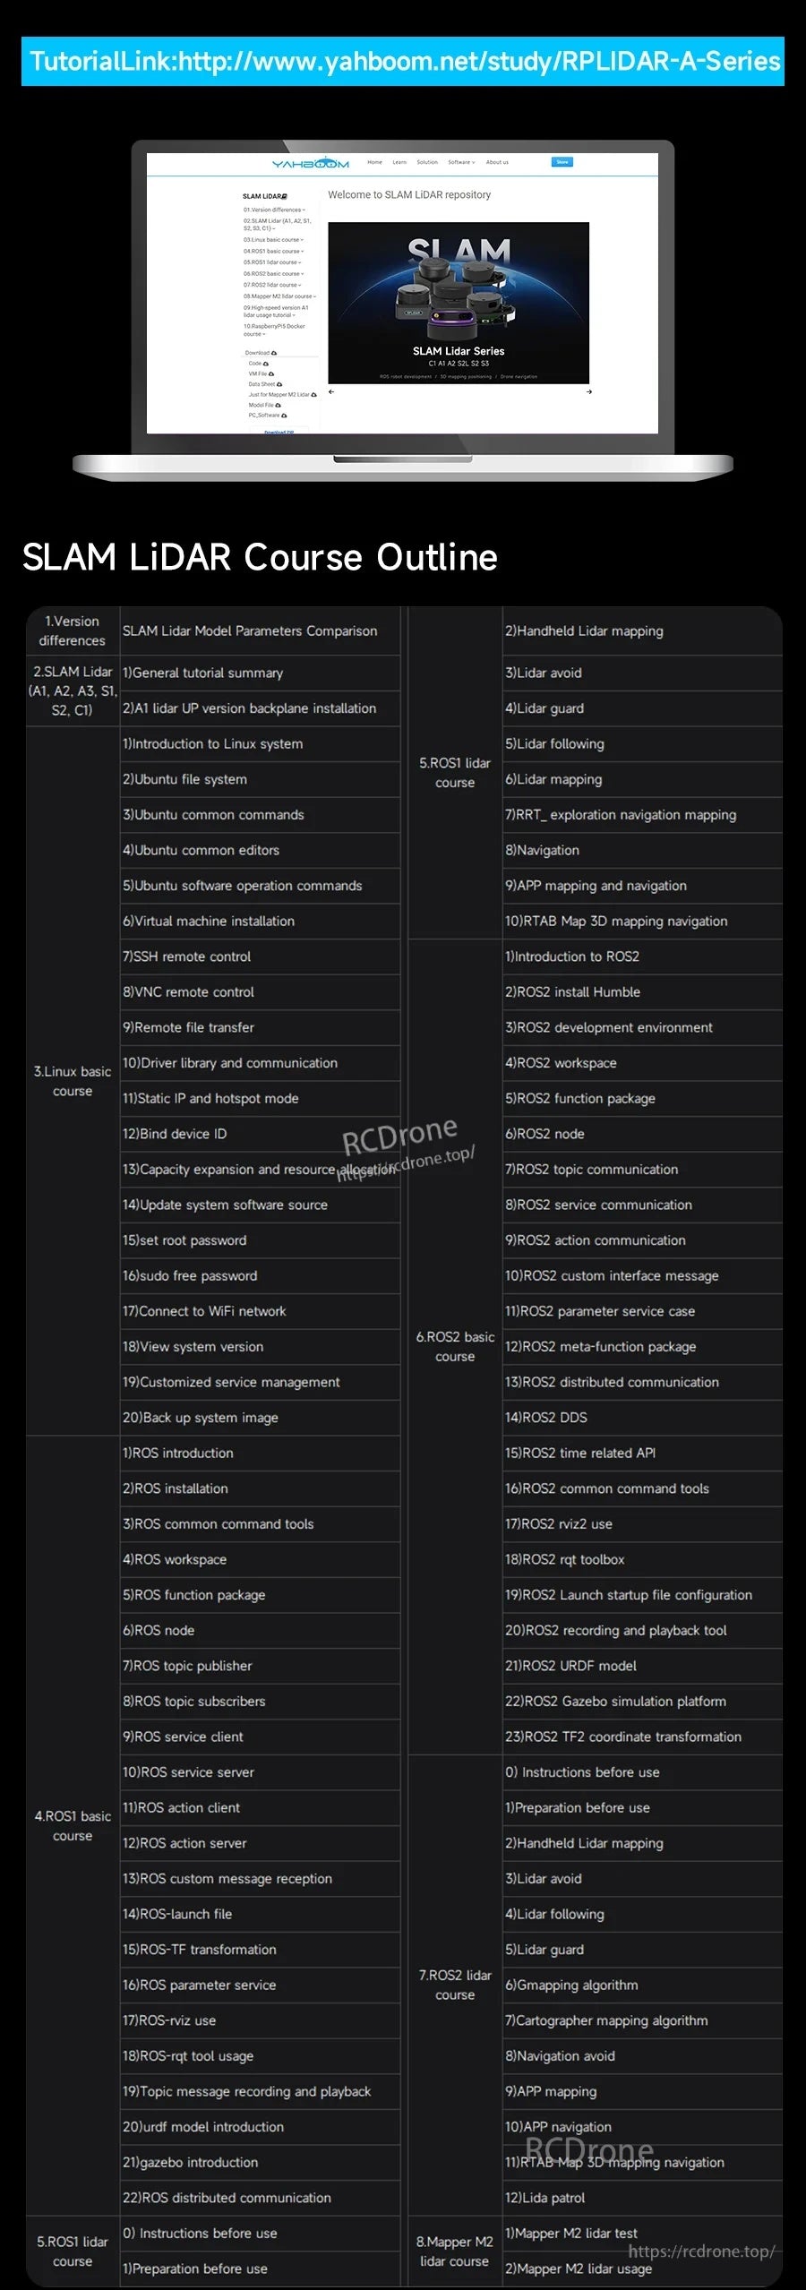Click the SLAM Lidar Series banner image
Screen dimensions: 806x2290
[459, 303]
